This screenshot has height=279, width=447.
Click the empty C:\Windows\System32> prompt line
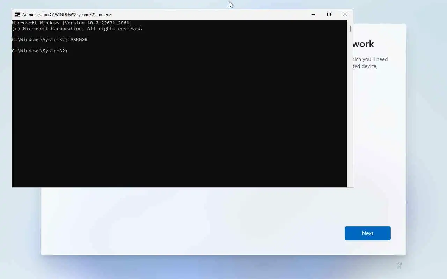(x=40, y=51)
